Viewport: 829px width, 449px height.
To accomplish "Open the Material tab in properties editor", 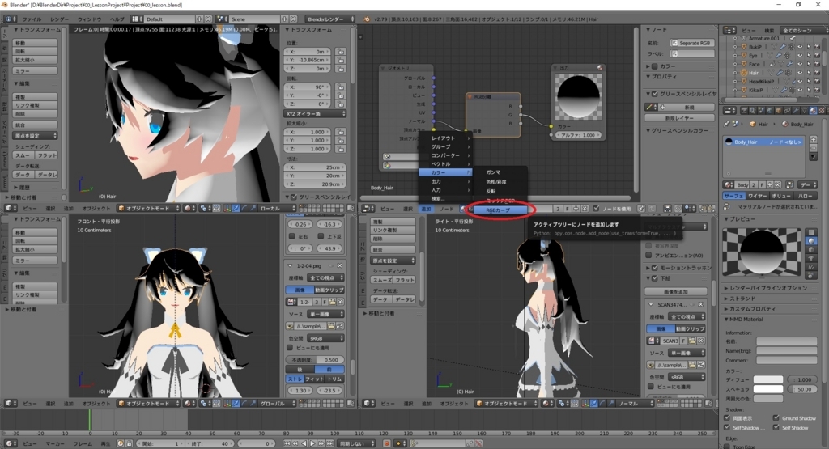I will tap(813, 110).
